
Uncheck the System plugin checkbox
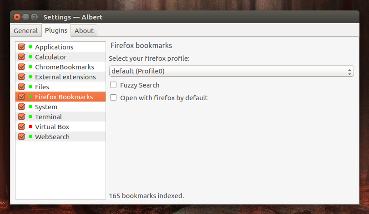(22, 107)
